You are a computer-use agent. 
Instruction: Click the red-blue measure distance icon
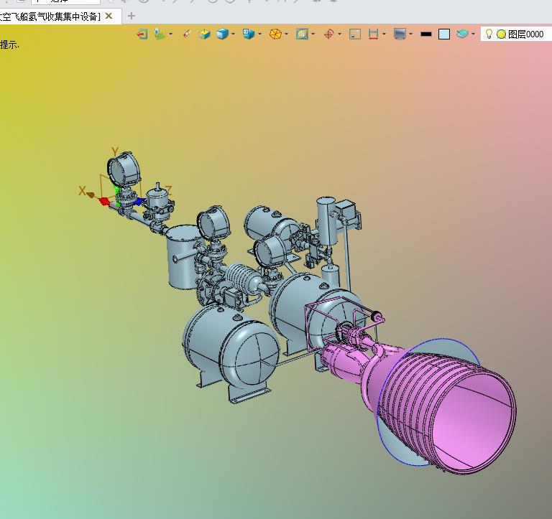click(373, 34)
